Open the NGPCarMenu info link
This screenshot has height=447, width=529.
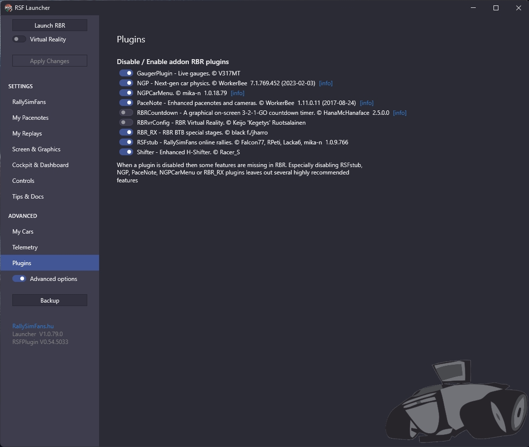(x=238, y=93)
